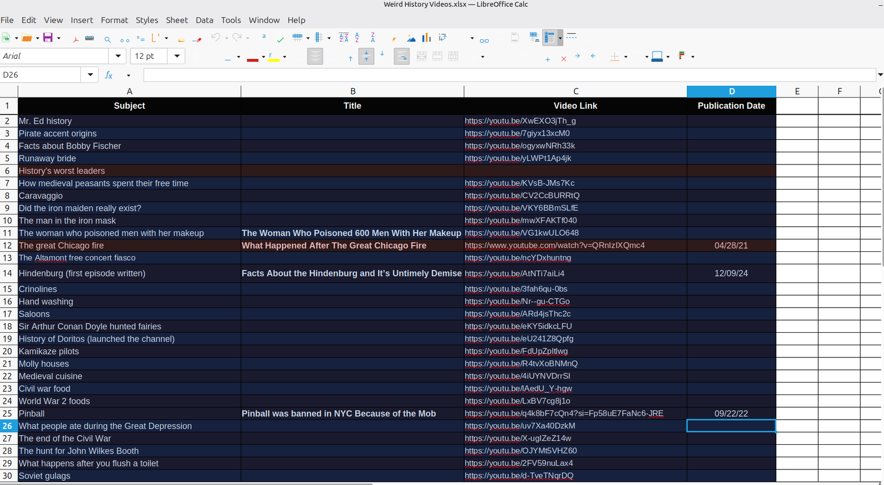Click the Decrease Indent arrow icon
Image resolution: width=884 pixels, height=485 pixels.
(593, 55)
